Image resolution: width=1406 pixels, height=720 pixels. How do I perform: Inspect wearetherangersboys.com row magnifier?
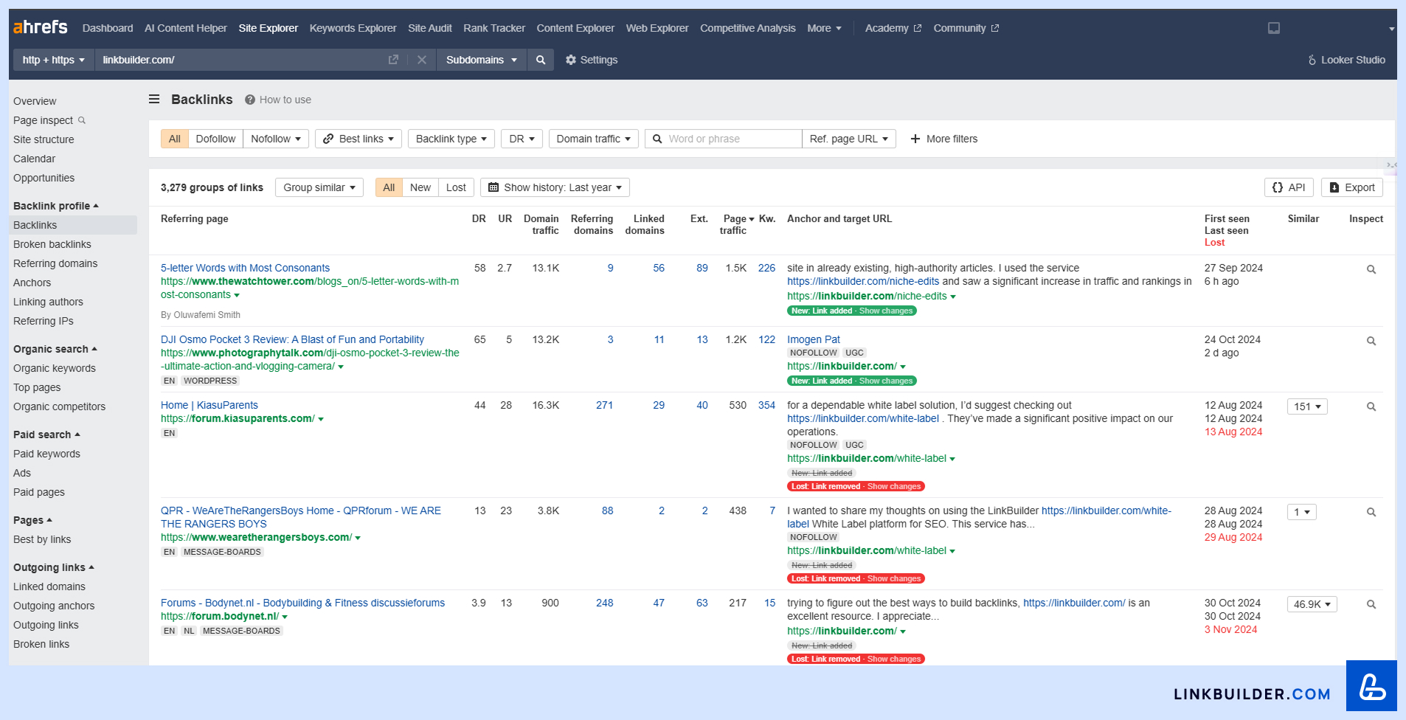point(1371,512)
